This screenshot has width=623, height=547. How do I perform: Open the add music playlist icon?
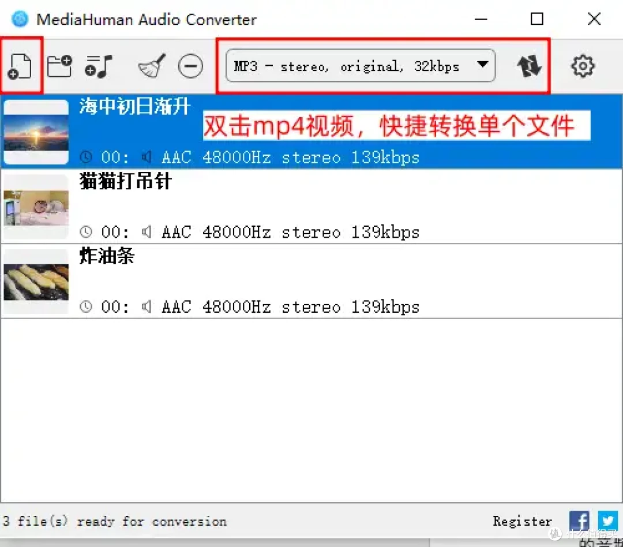coord(98,66)
